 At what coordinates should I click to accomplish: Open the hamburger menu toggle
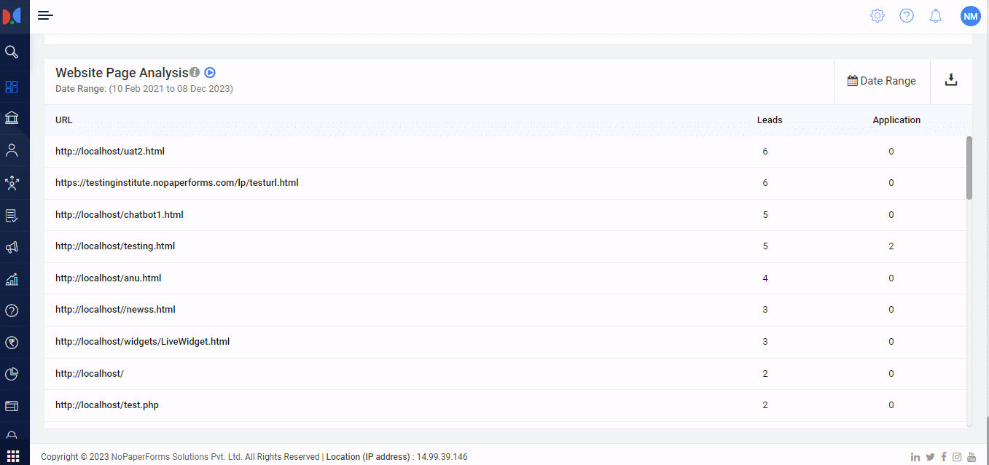point(45,15)
